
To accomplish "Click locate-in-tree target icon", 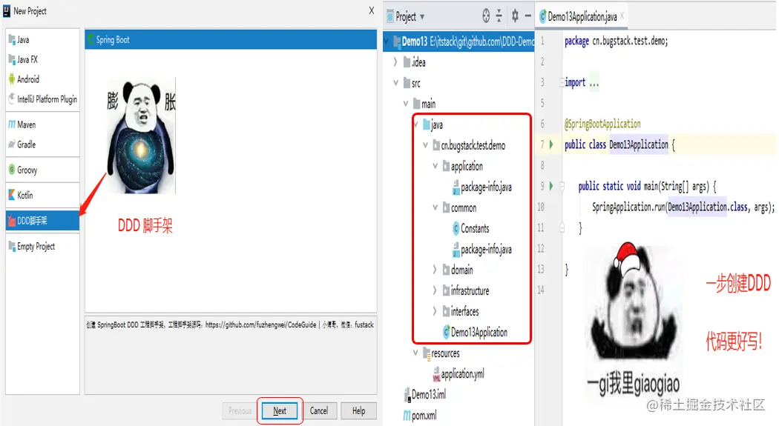I will pos(486,16).
